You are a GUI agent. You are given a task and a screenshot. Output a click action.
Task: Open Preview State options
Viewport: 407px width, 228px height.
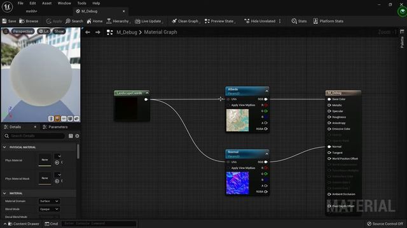(x=219, y=21)
